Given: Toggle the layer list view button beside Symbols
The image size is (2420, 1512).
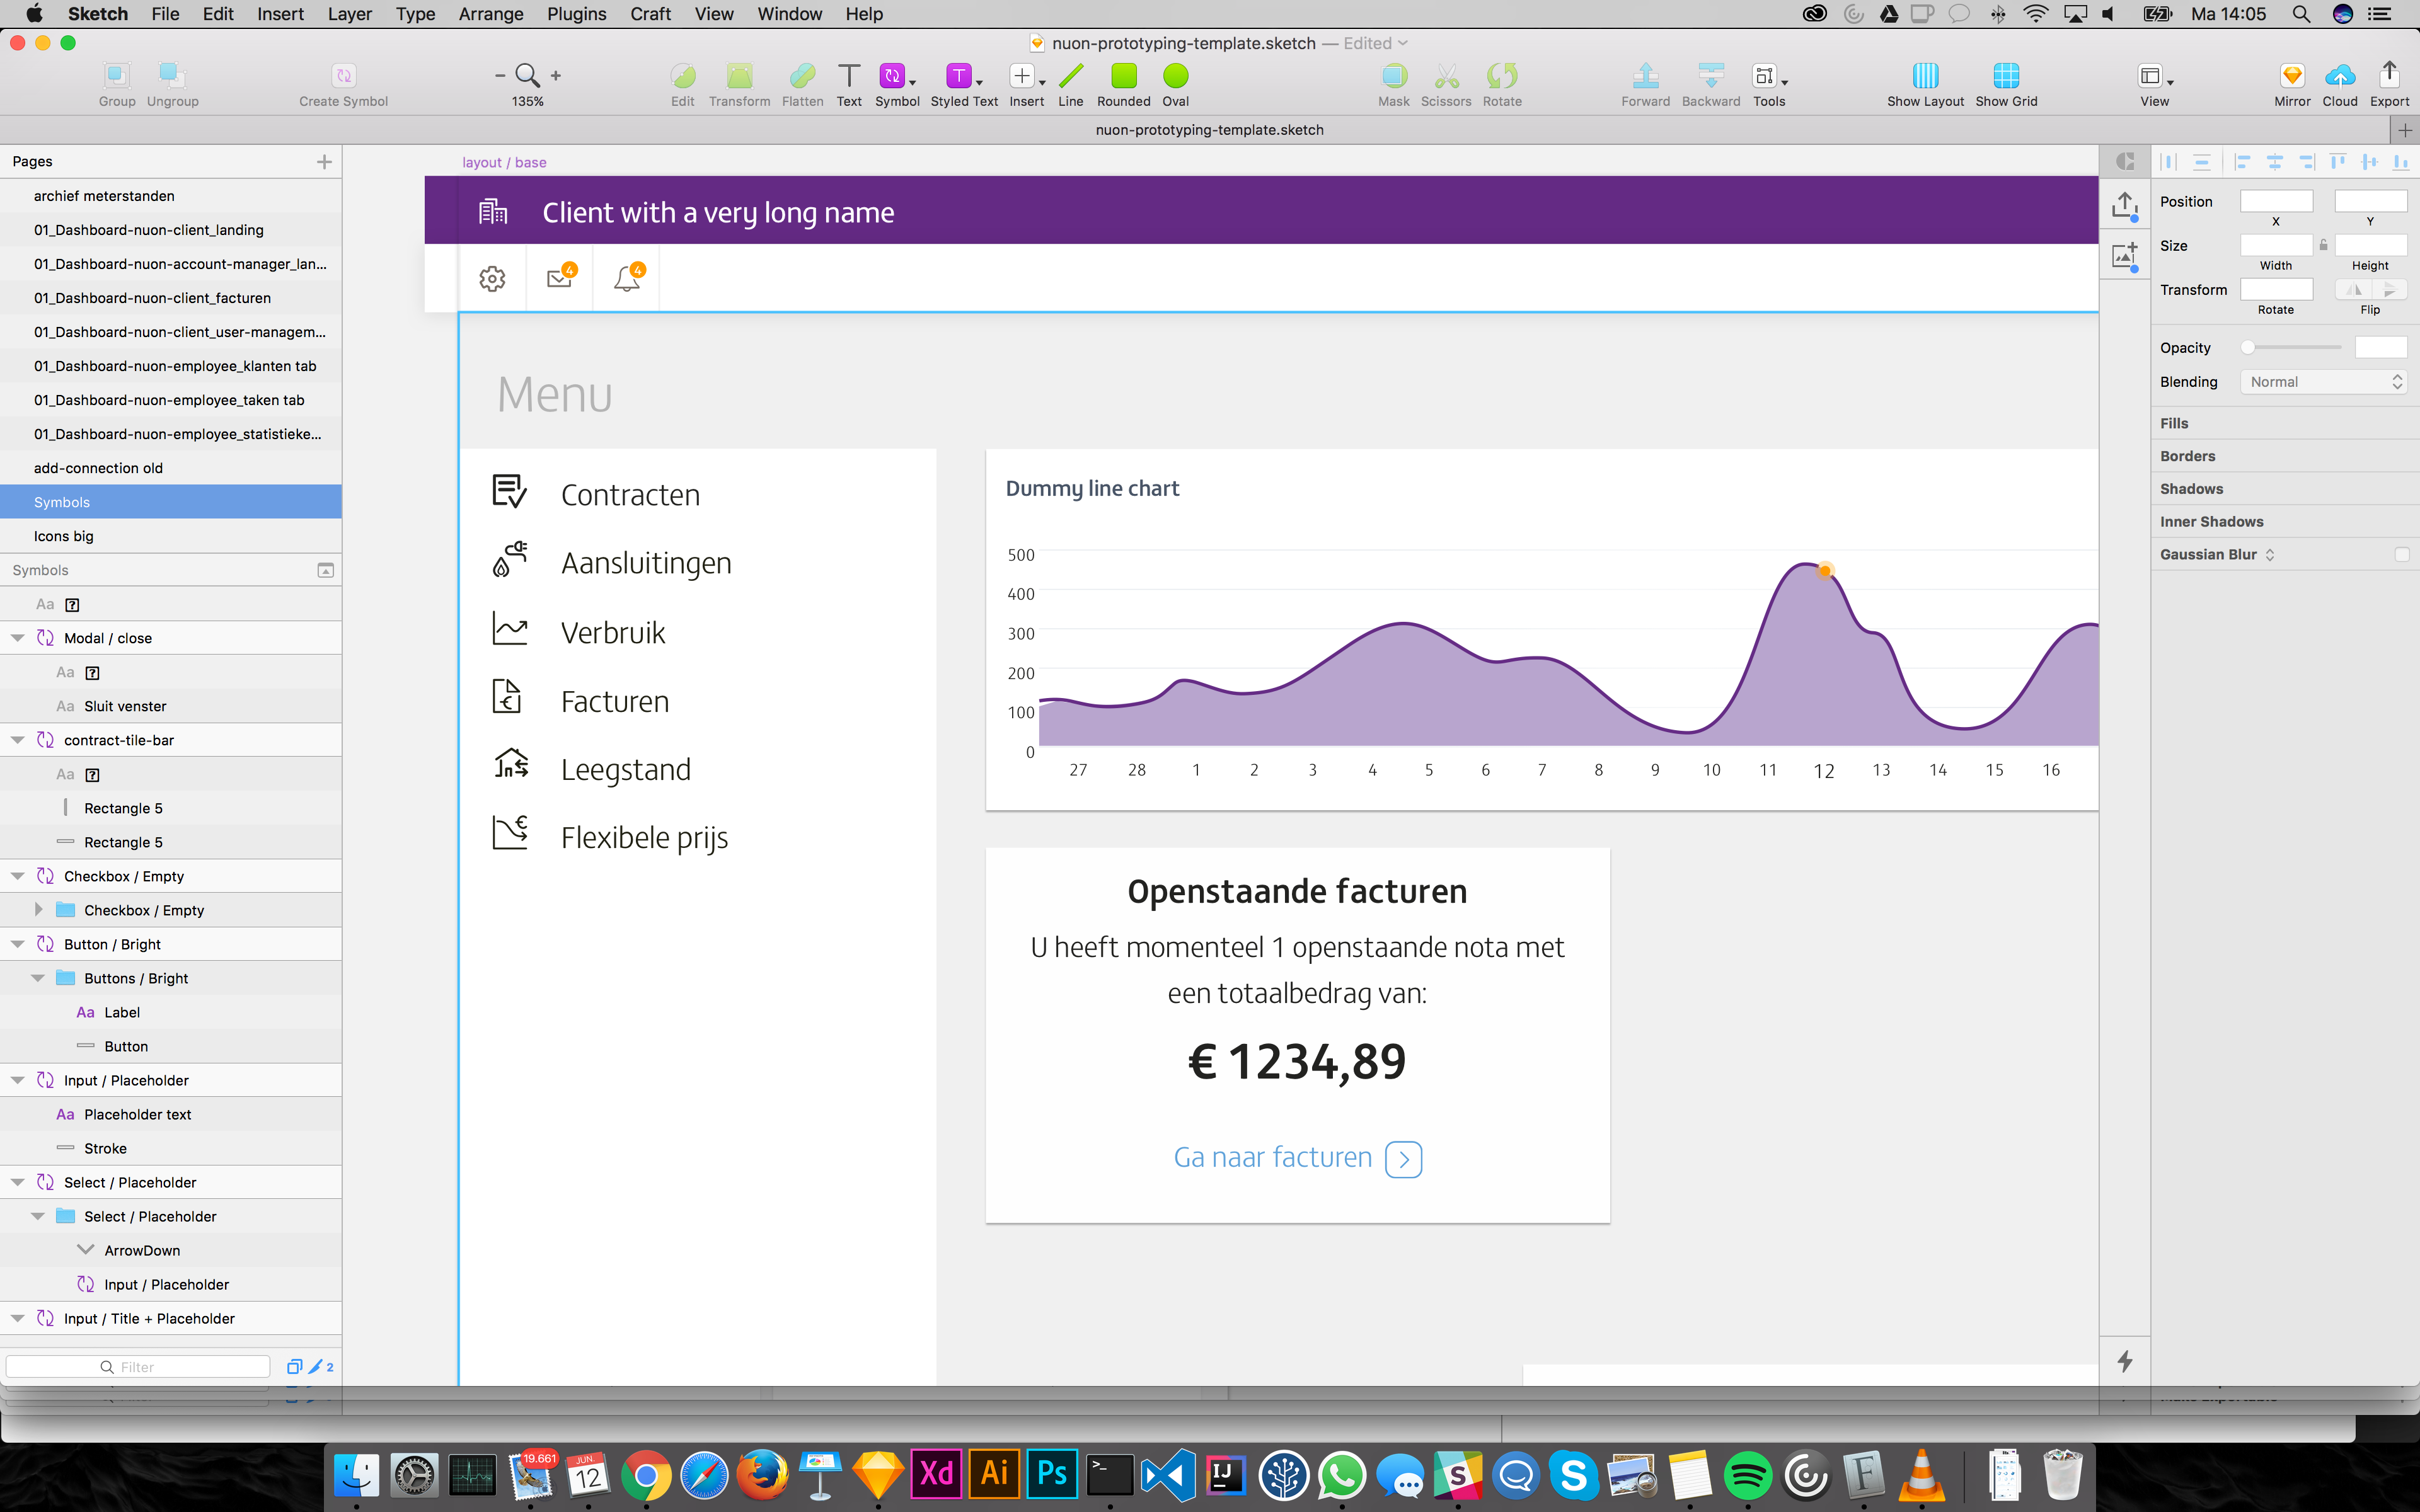Looking at the screenshot, I should tap(325, 570).
